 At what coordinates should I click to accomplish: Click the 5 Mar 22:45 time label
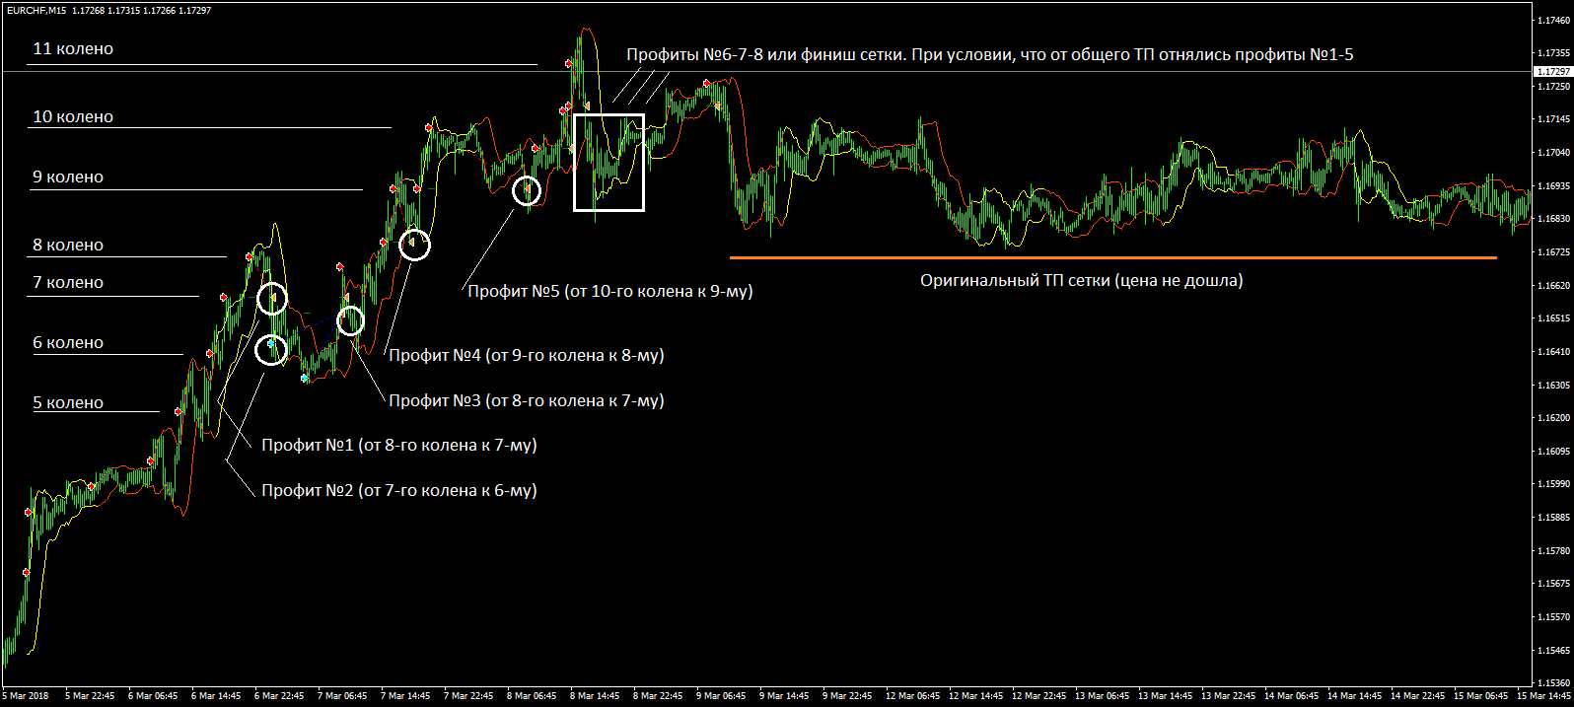(x=90, y=696)
